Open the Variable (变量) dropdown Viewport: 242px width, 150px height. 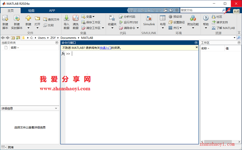coord(88,16)
